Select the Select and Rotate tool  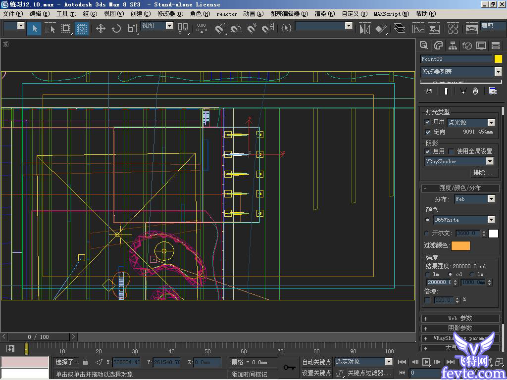[116, 28]
